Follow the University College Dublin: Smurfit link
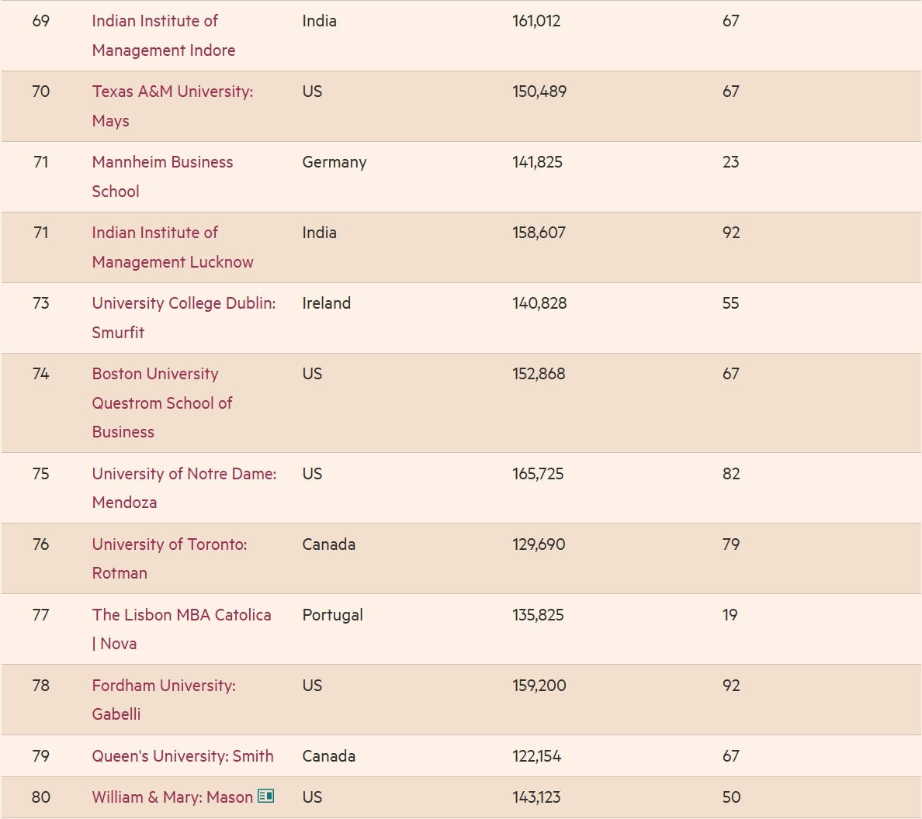The image size is (922, 819). point(183,317)
